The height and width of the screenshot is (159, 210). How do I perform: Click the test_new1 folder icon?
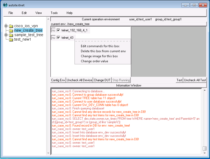point(11,40)
